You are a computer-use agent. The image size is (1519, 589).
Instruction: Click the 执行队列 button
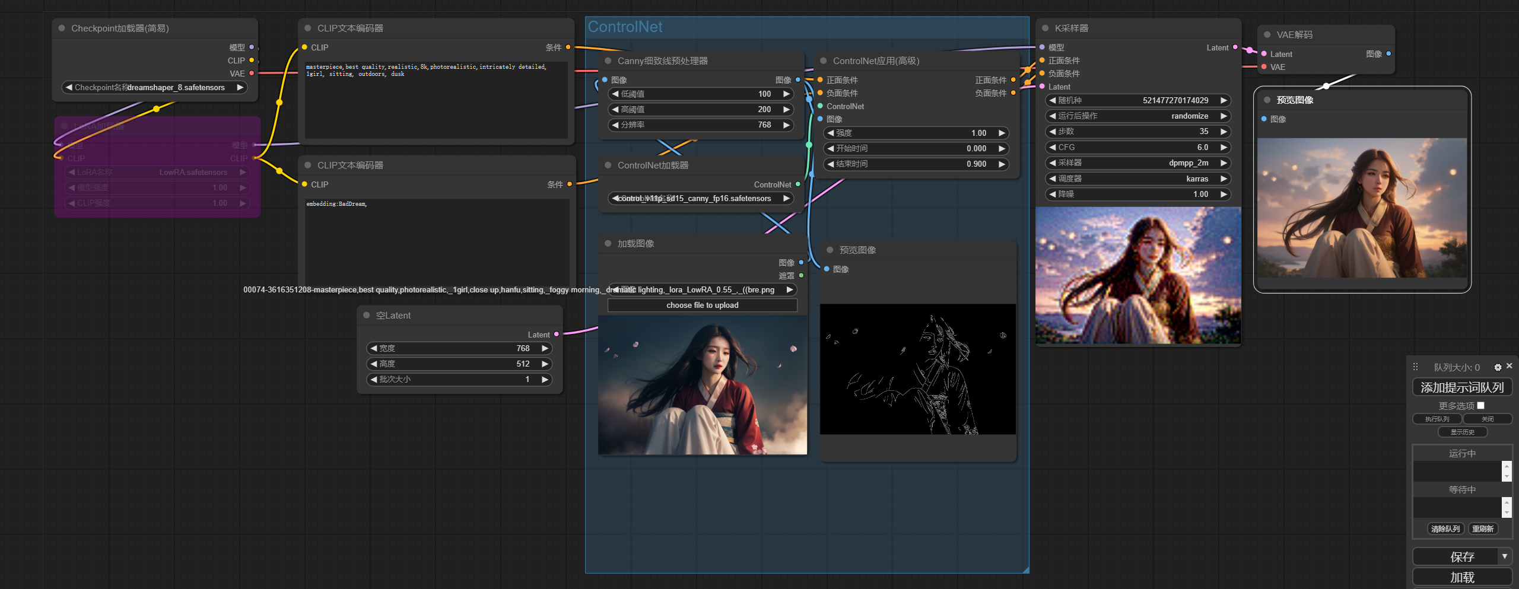(1437, 419)
